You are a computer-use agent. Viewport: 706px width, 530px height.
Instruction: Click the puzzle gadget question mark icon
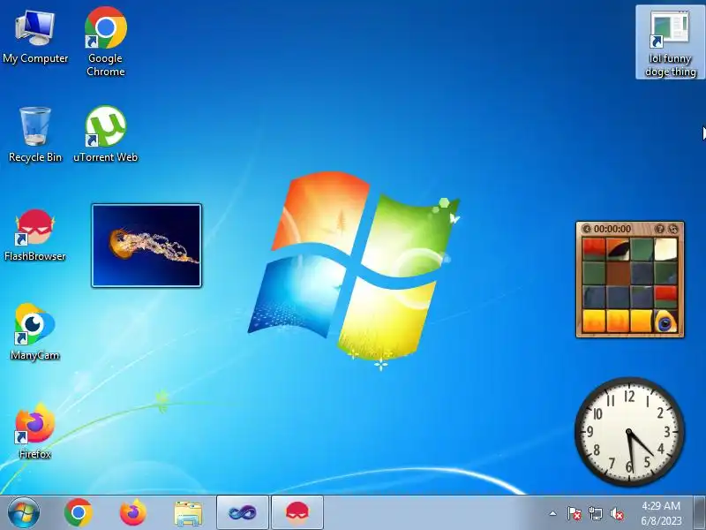click(x=659, y=229)
